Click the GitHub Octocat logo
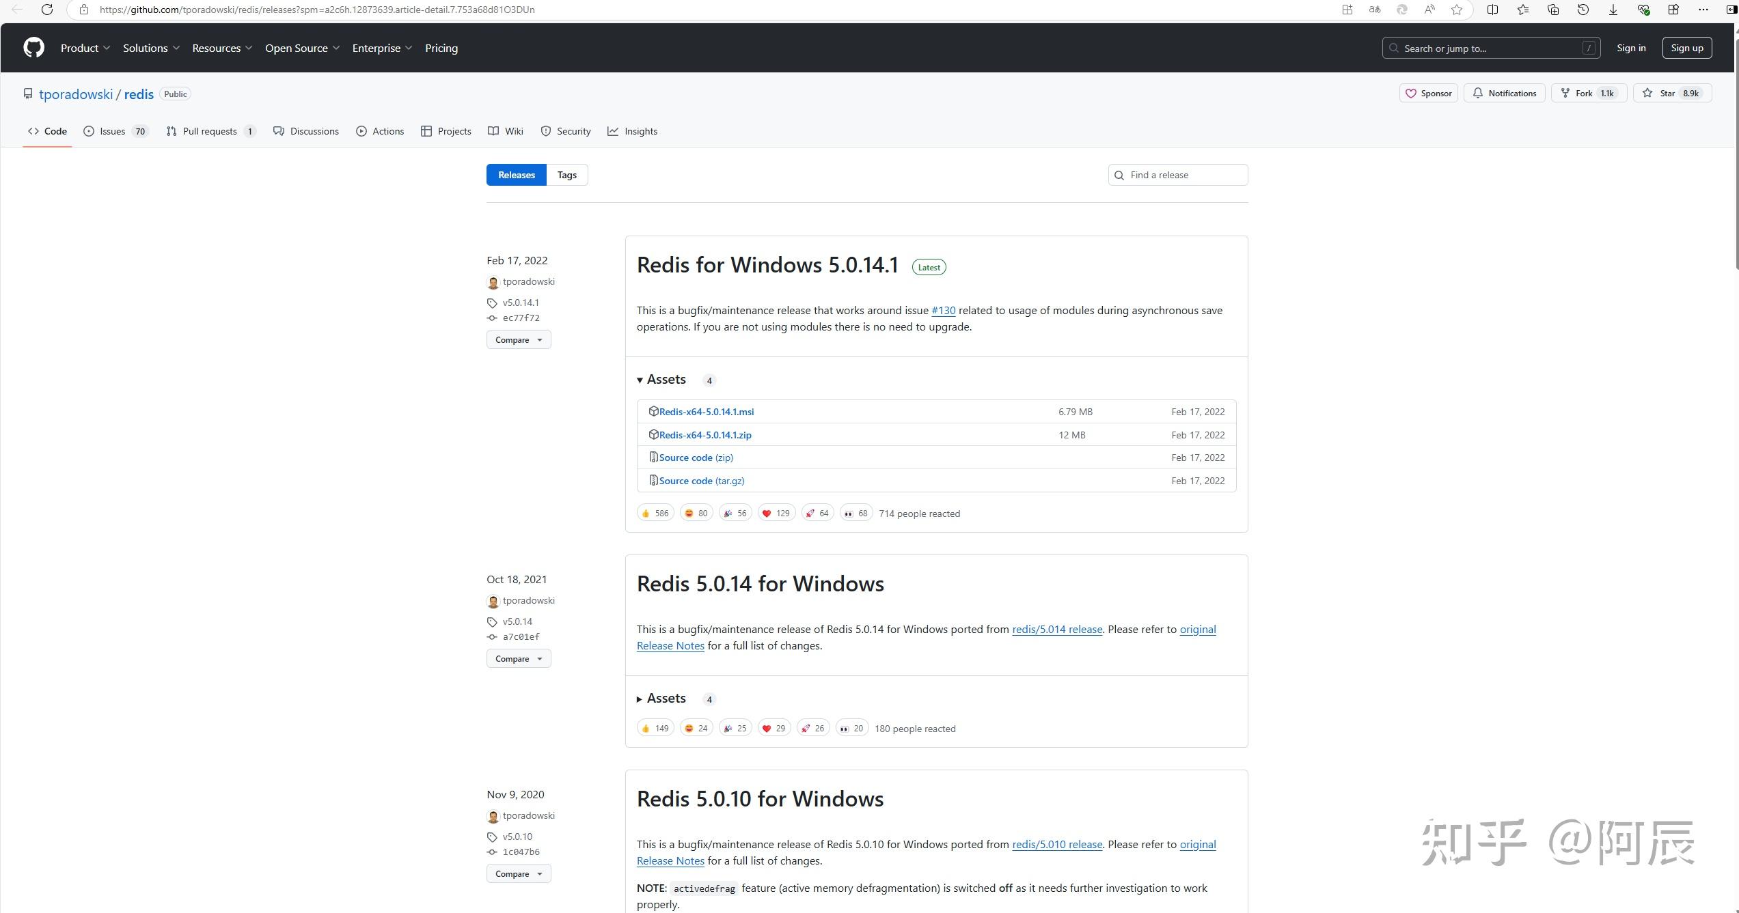Screen dimensions: 1739x913 tap(33, 48)
